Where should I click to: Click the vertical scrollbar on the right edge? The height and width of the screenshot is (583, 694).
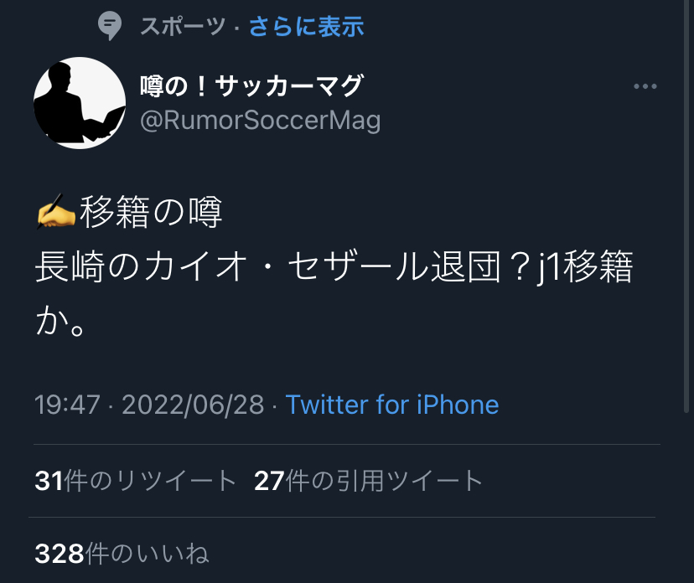[686, 206]
